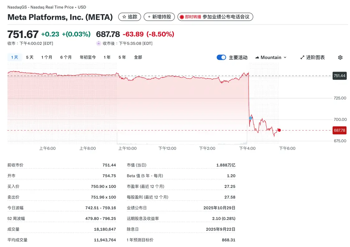Click the 参加业绩公布电话会议 button
The height and width of the screenshot is (247, 350).
click(215, 17)
